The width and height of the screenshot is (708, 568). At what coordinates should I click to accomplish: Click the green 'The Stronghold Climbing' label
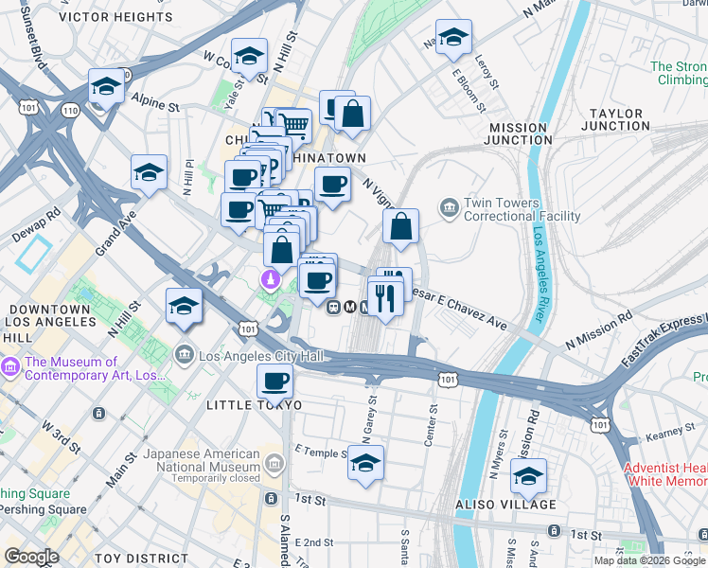coord(679,73)
